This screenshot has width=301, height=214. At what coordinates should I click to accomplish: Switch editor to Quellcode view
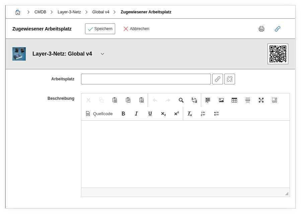pyautogui.click(x=99, y=114)
